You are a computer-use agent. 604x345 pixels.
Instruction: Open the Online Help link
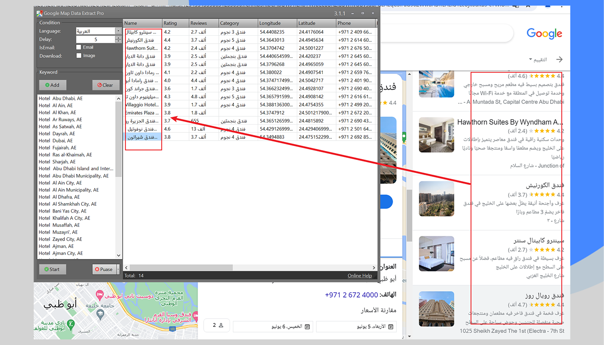359,276
